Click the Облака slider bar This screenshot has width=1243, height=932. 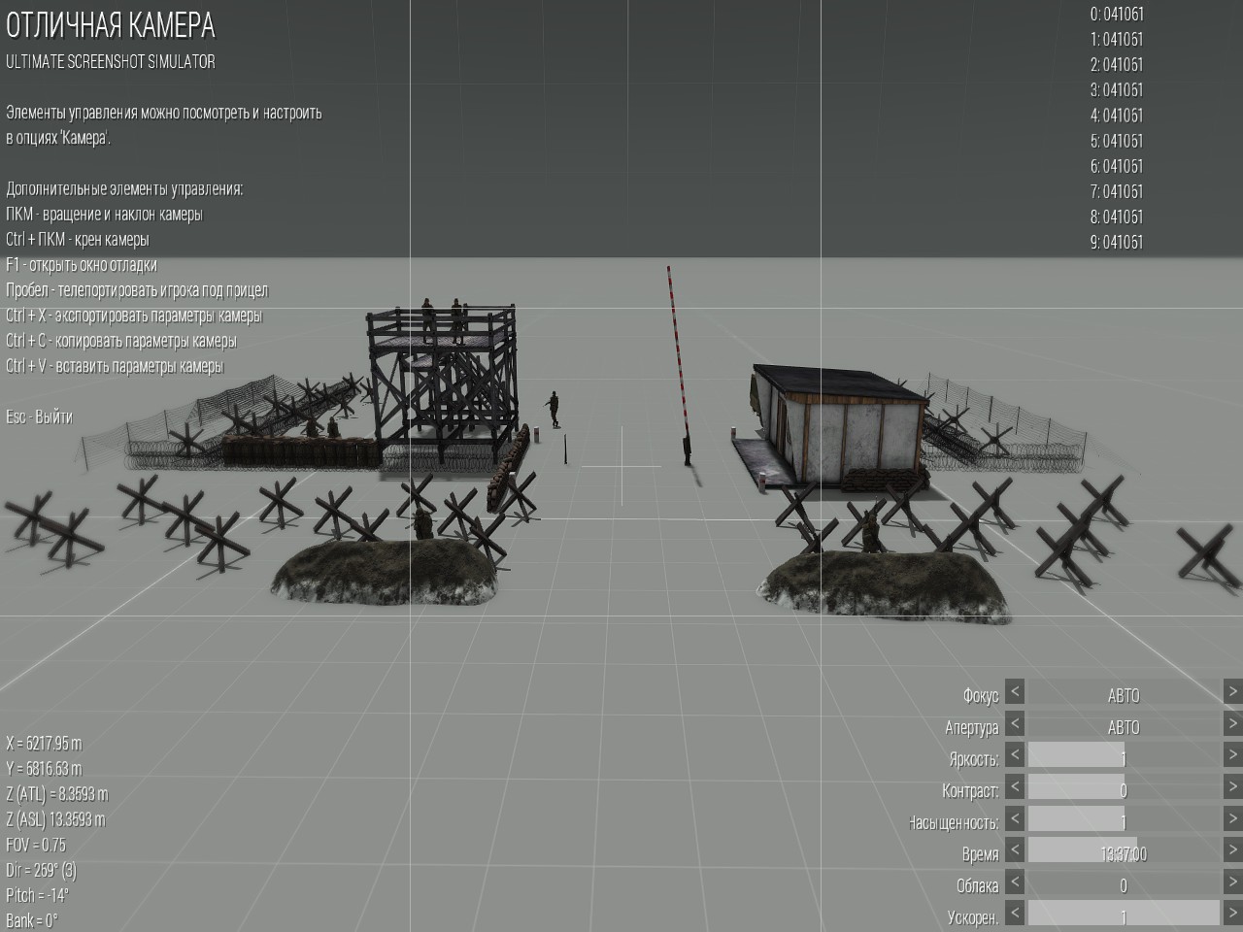tap(1124, 882)
